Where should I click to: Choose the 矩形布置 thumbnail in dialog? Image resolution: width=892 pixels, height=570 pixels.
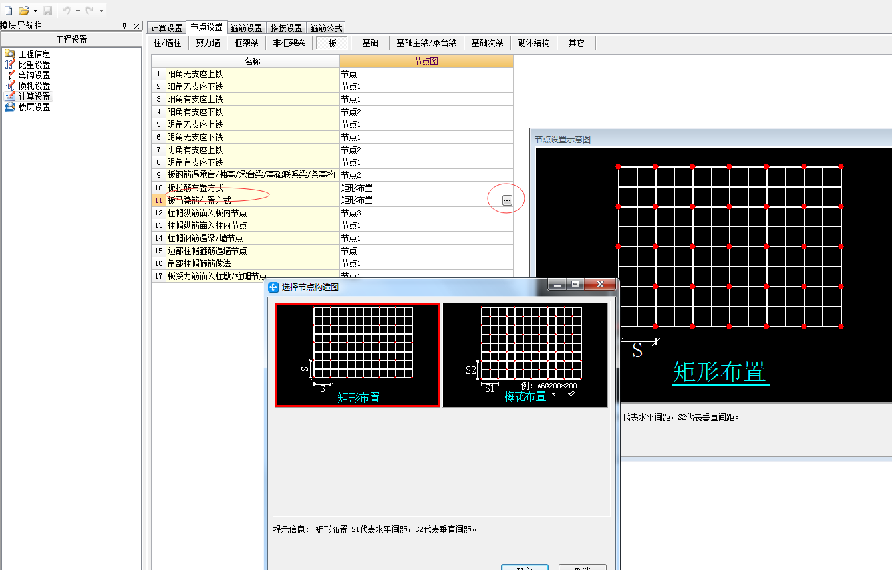(x=358, y=355)
